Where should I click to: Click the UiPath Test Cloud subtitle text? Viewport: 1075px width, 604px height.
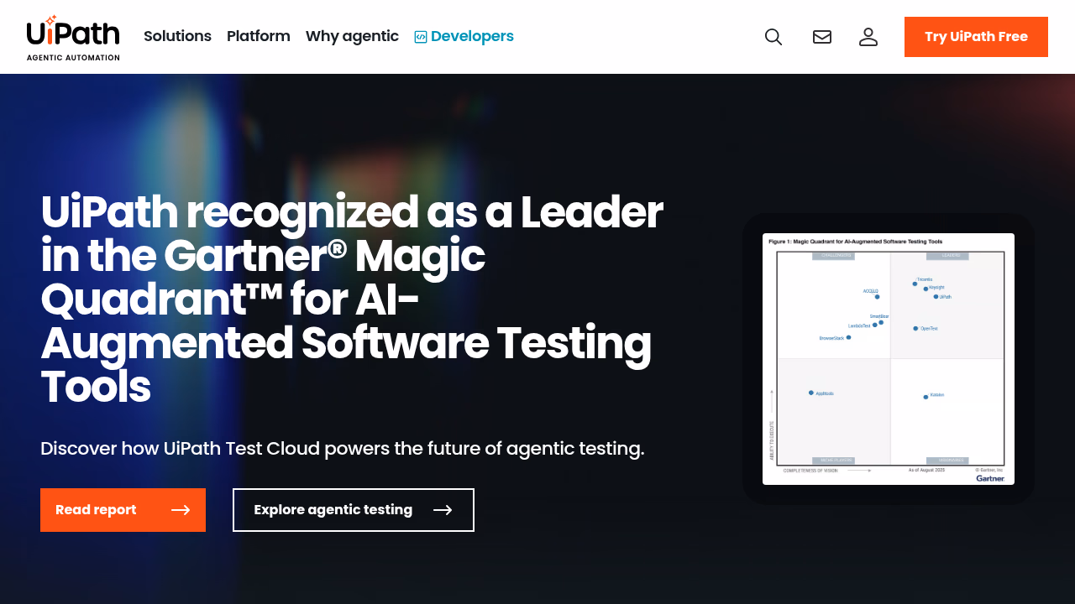[x=342, y=449]
